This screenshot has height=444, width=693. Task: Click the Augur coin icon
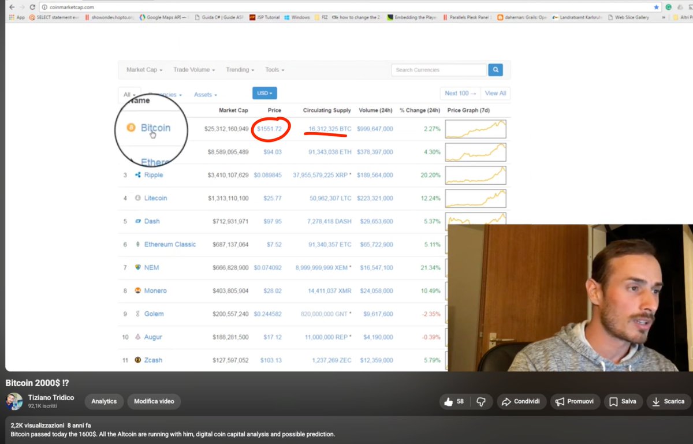138,337
